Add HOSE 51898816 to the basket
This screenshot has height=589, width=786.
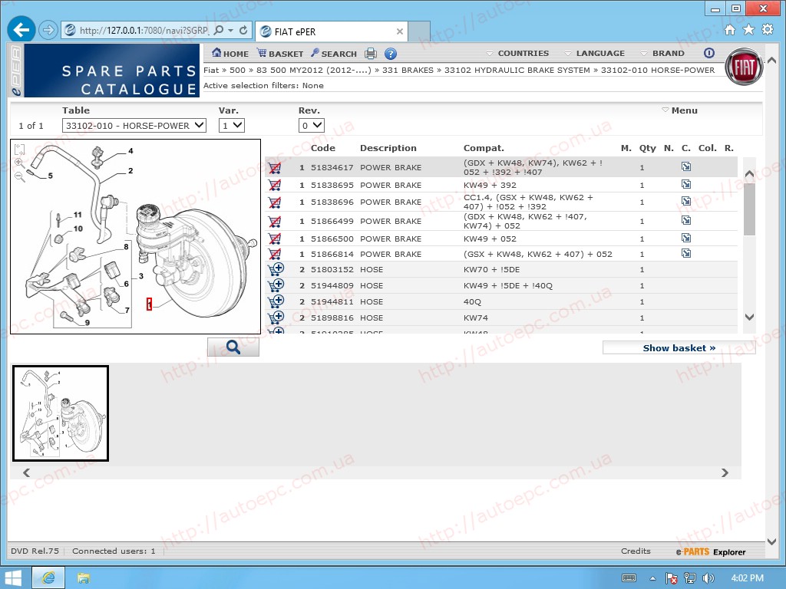[276, 318]
